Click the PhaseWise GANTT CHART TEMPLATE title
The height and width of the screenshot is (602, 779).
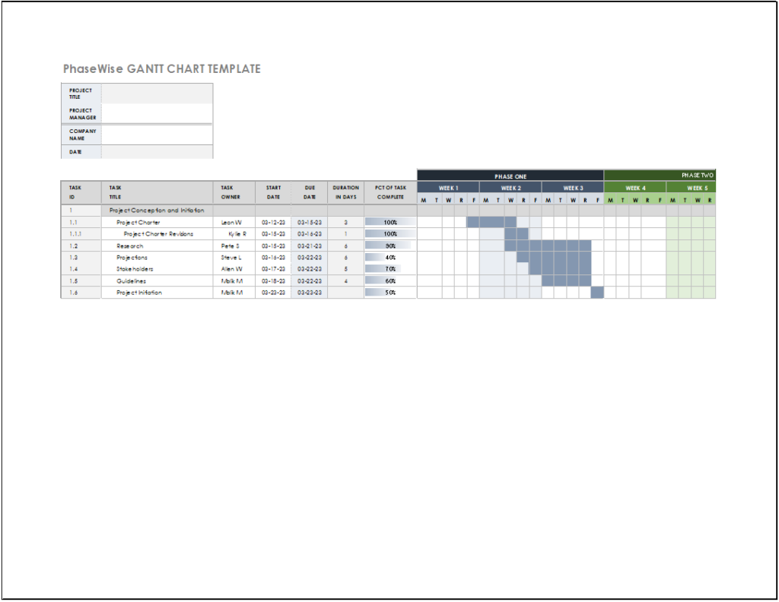click(x=162, y=68)
